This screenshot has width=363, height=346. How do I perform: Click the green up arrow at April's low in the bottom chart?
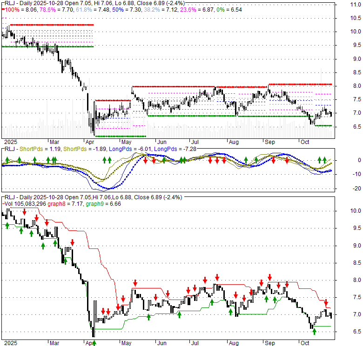pyautogui.click(x=94, y=343)
